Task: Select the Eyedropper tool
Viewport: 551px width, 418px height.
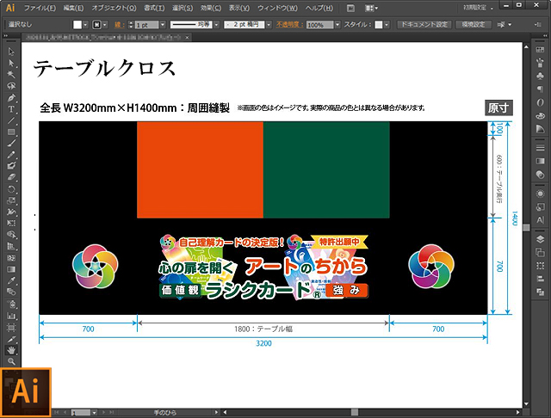Action: (x=11, y=280)
